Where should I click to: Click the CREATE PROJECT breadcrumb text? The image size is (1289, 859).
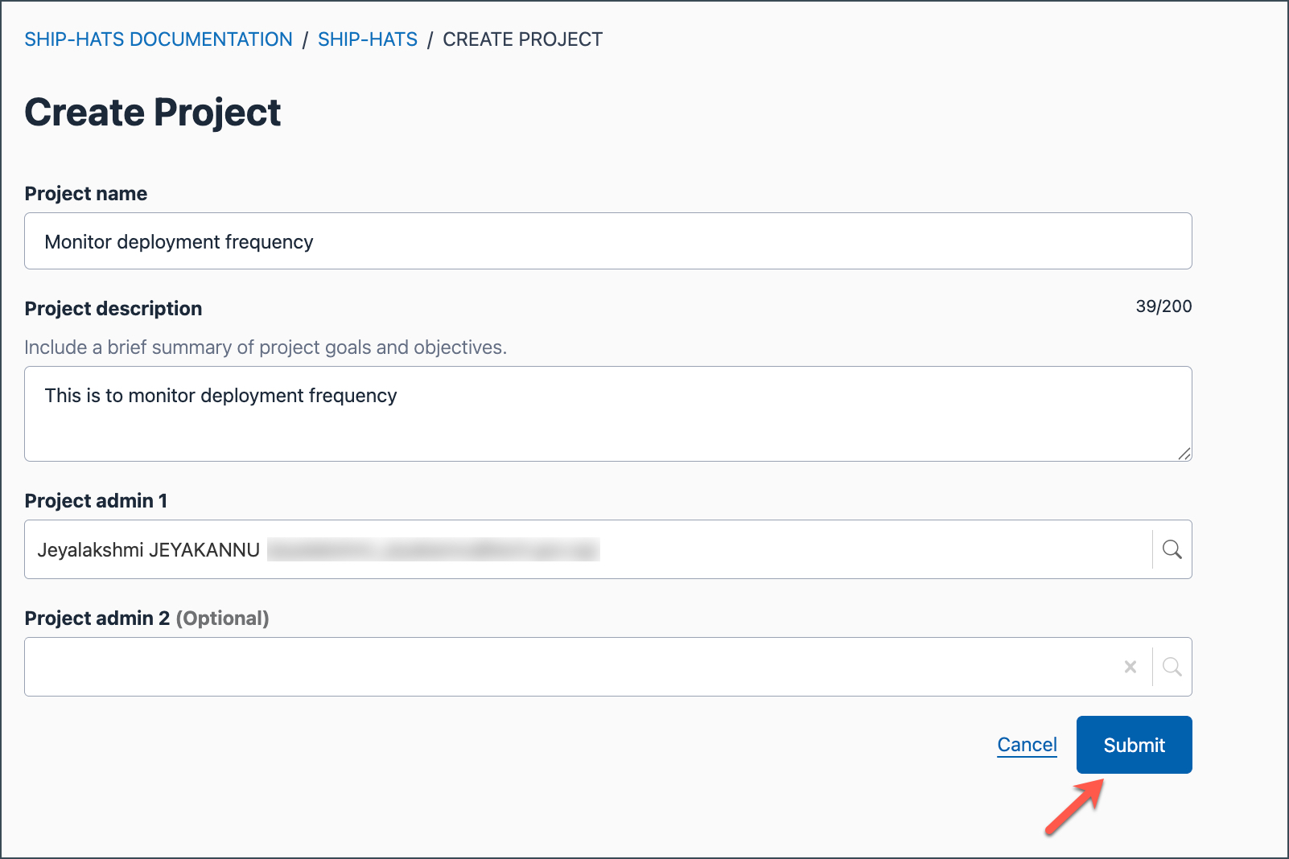(x=523, y=39)
